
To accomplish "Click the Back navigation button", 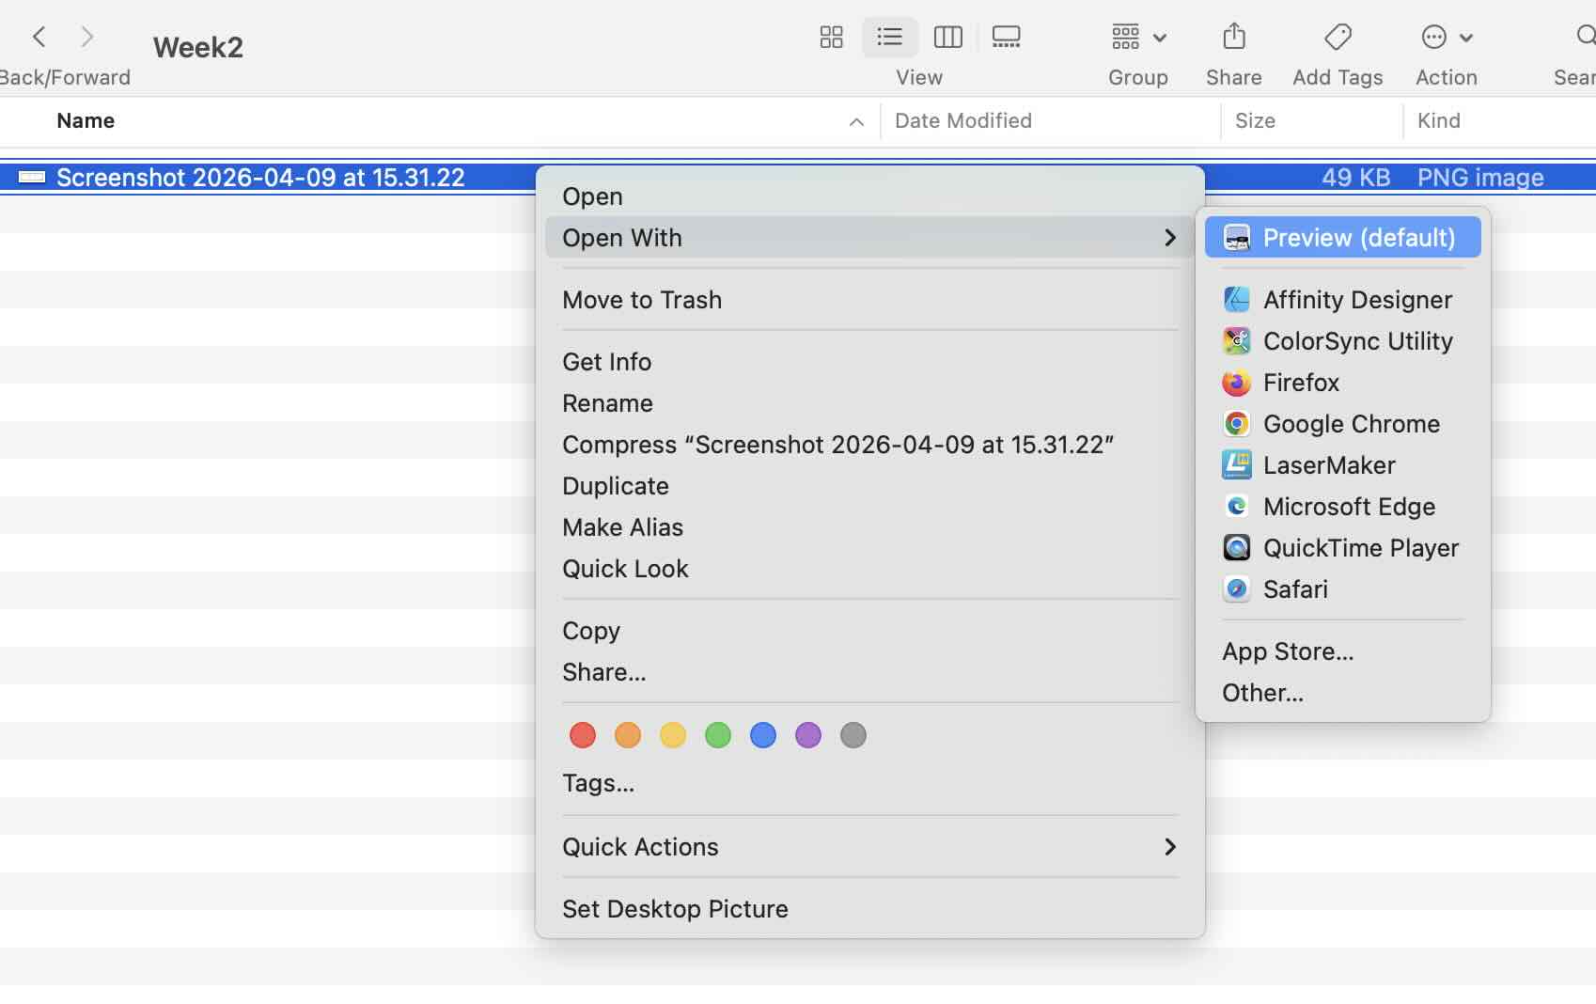I will (x=39, y=38).
